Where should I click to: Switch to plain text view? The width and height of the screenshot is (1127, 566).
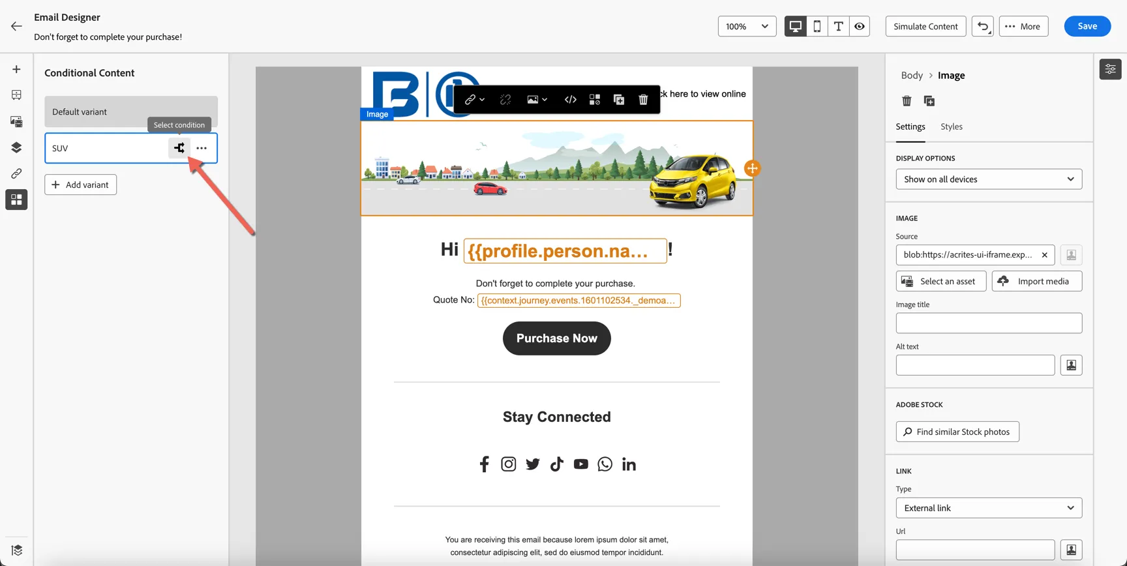click(838, 26)
